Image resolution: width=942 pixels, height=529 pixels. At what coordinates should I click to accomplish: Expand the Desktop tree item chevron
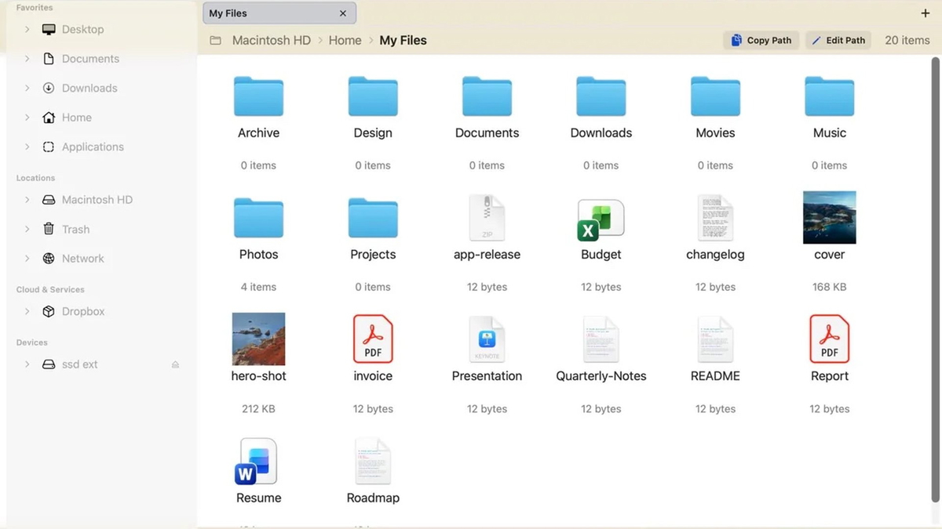tap(27, 29)
